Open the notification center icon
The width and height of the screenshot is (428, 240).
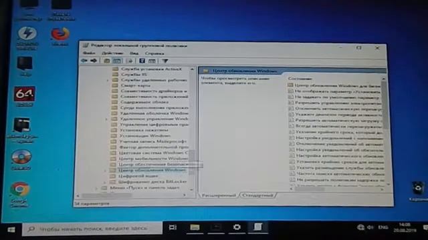425,227
